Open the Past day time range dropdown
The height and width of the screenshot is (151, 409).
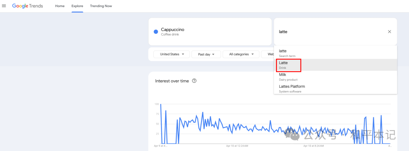[206, 54]
